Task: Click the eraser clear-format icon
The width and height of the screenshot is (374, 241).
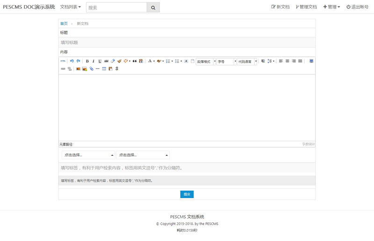Action: [x=113, y=61]
